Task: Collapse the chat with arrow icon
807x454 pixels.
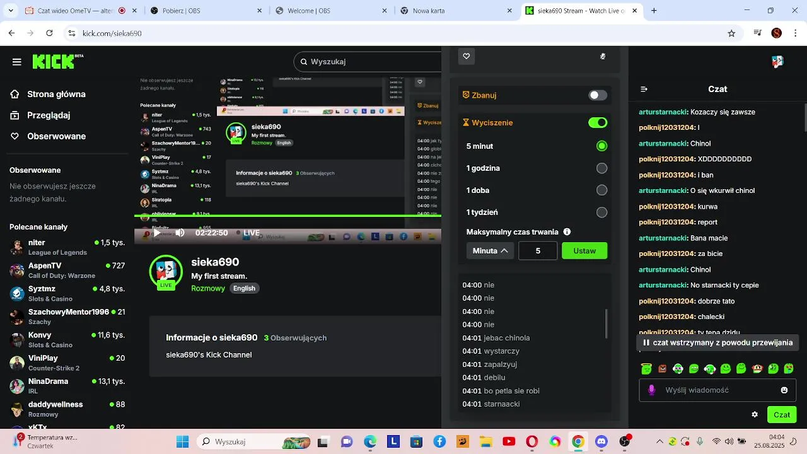Action: tap(644, 90)
